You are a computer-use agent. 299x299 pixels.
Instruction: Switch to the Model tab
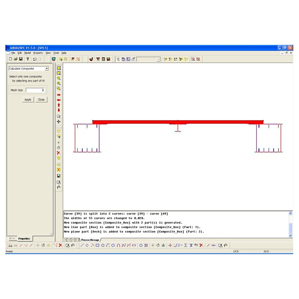point(12,239)
